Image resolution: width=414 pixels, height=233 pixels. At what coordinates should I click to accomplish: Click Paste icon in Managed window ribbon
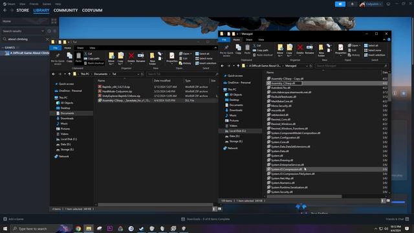(x=247, y=49)
